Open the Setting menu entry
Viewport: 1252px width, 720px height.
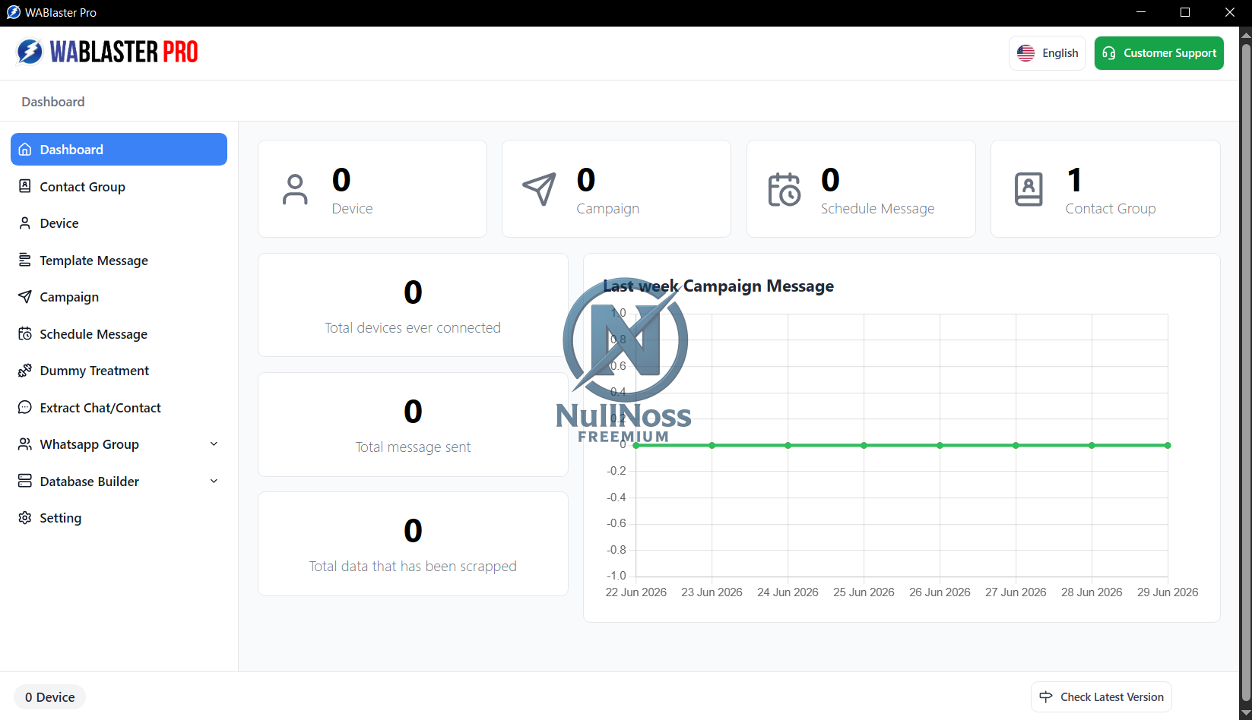(119, 518)
